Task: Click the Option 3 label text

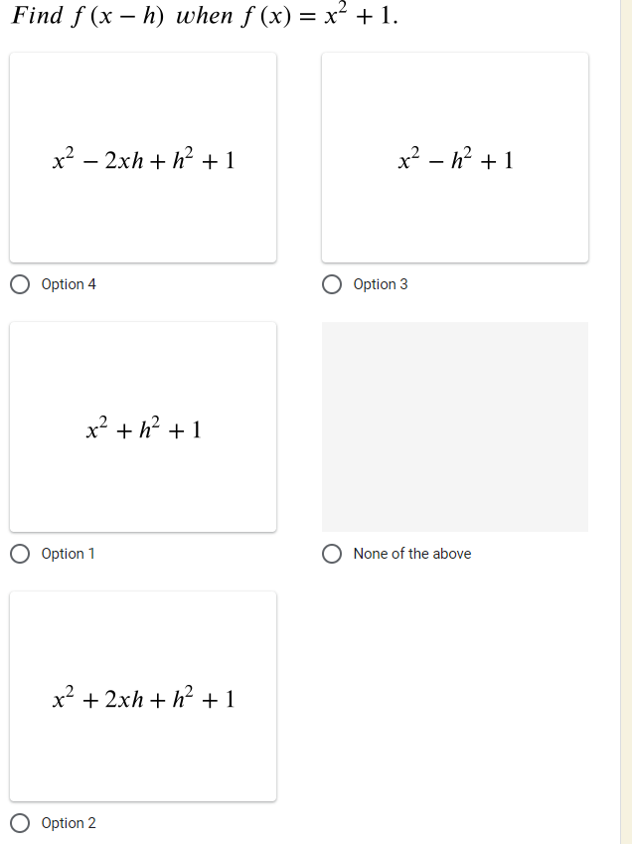Action: (x=379, y=284)
